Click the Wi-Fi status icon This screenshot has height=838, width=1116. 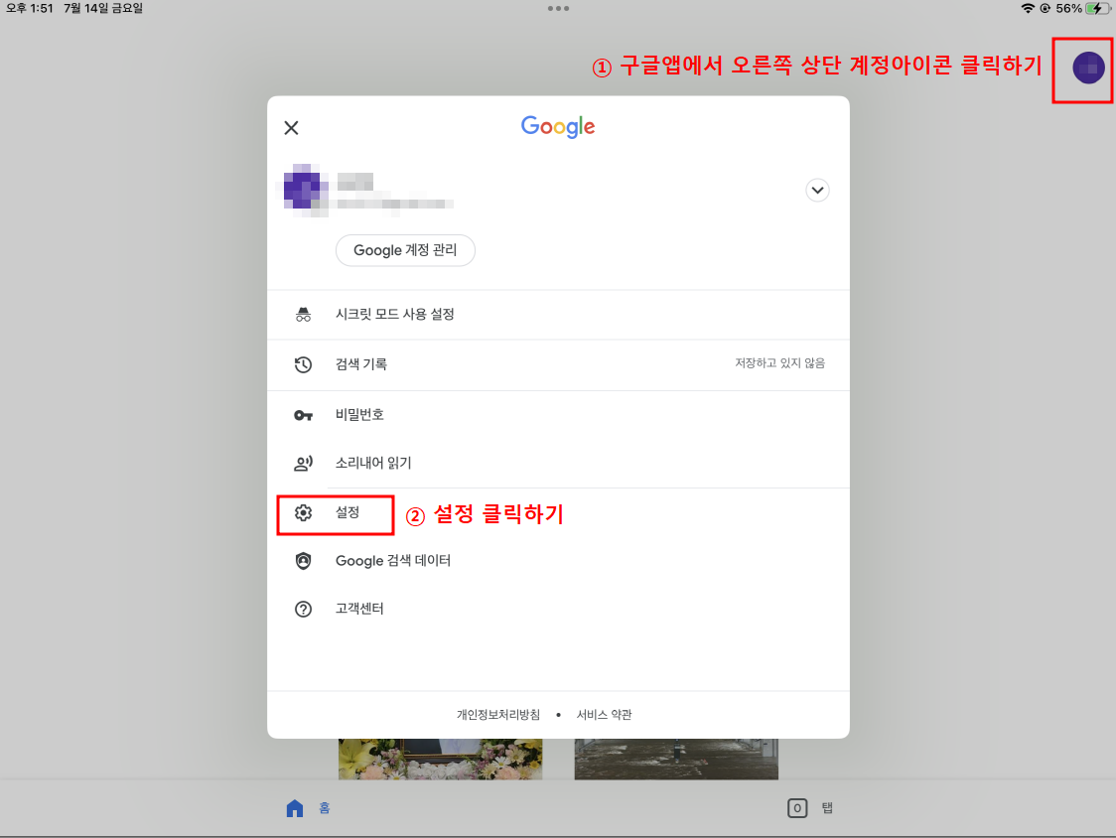[x=1027, y=9]
